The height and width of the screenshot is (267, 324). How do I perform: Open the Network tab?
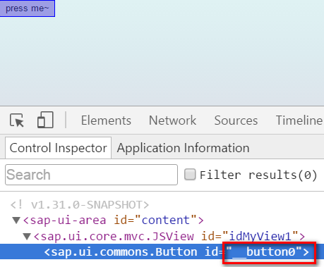172,120
